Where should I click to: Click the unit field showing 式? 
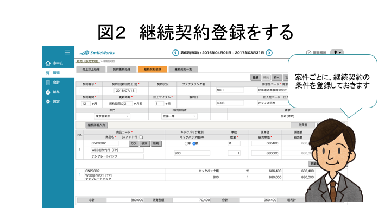pos(234,143)
